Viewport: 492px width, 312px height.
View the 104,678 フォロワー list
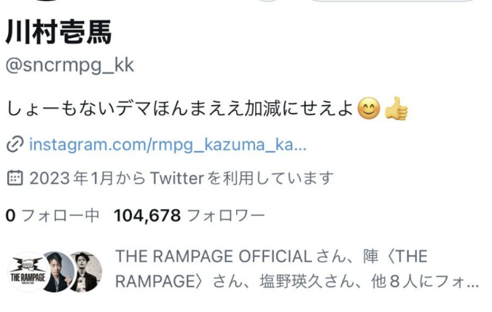[x=190, y=216]
